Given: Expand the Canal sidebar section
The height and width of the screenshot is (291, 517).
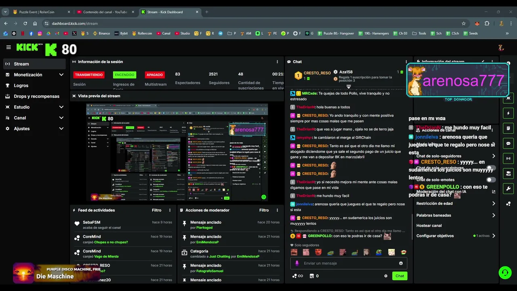Looking at the screenshot, I should [35, 118].
